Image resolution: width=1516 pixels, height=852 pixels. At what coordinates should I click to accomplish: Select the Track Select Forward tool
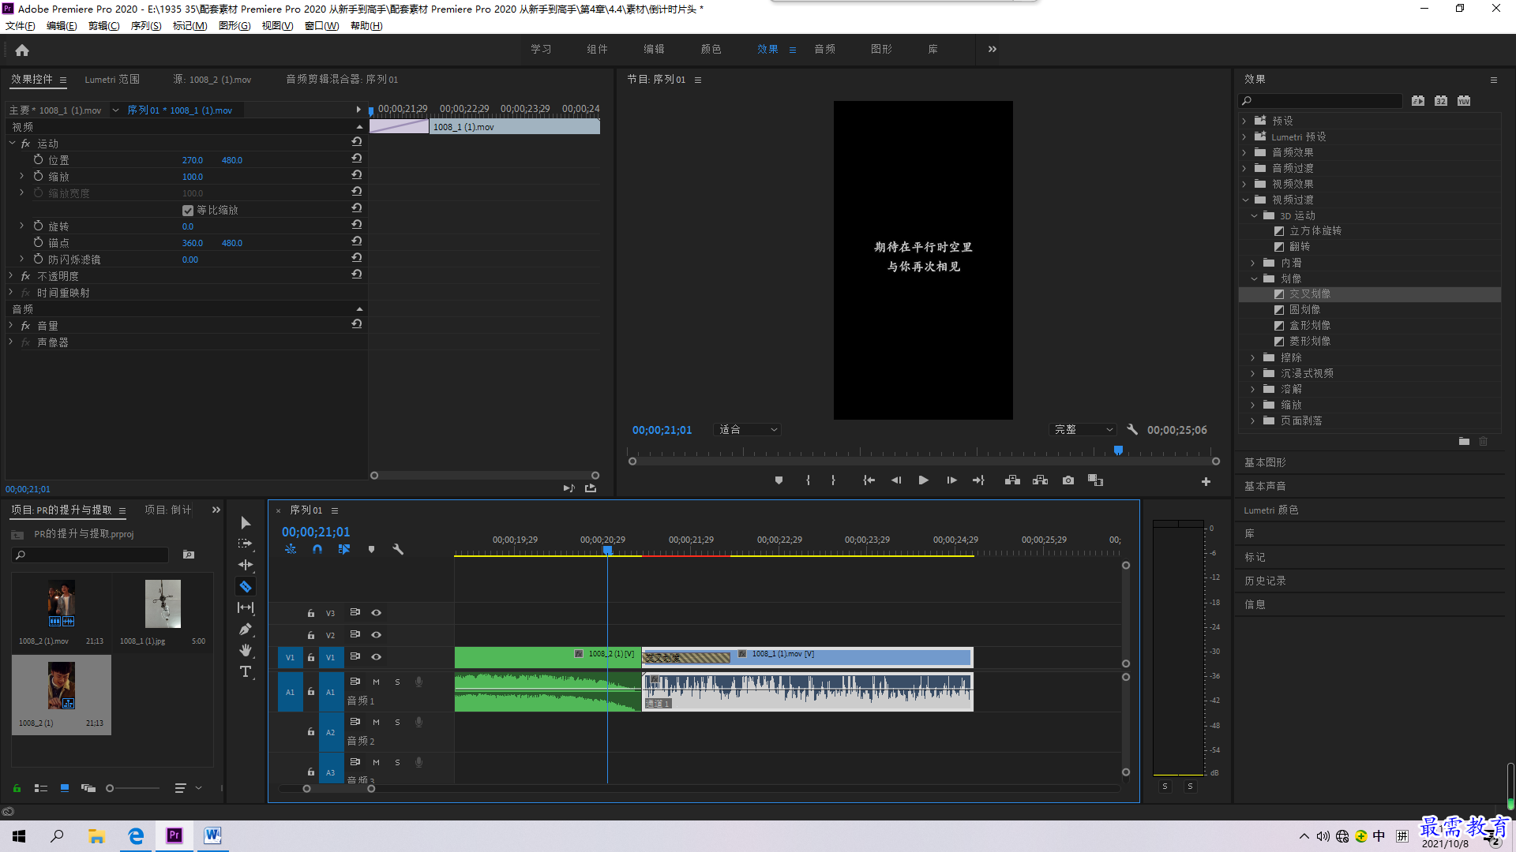point(246,544)
